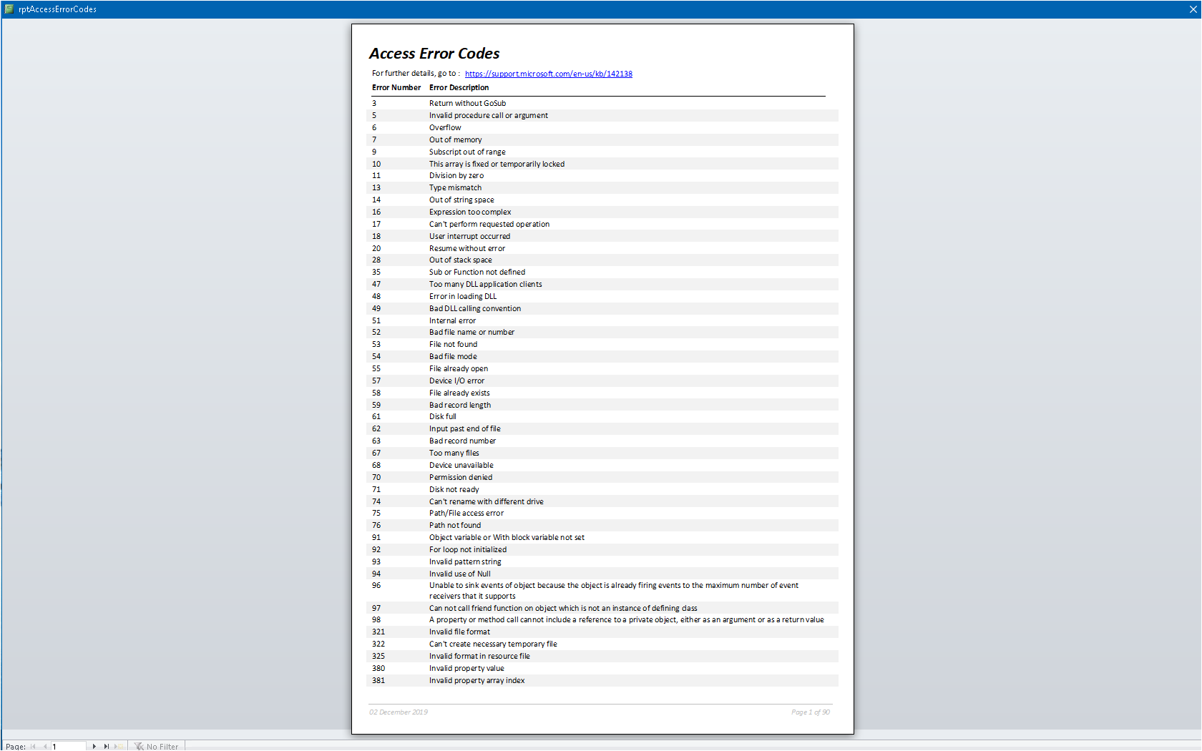Click 'Can't rename with different drive' text
The image size is (1202, 751).
[487, 502]
